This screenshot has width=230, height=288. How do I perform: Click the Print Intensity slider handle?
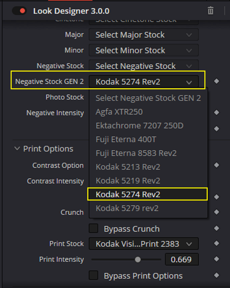[x=138, y=260]
